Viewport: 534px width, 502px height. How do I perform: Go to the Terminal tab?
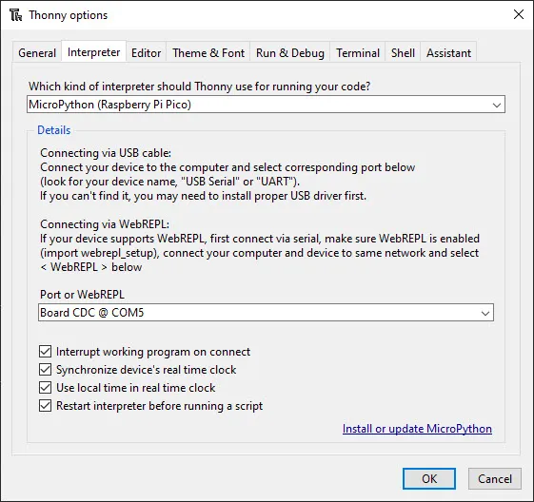pos(358,52)
